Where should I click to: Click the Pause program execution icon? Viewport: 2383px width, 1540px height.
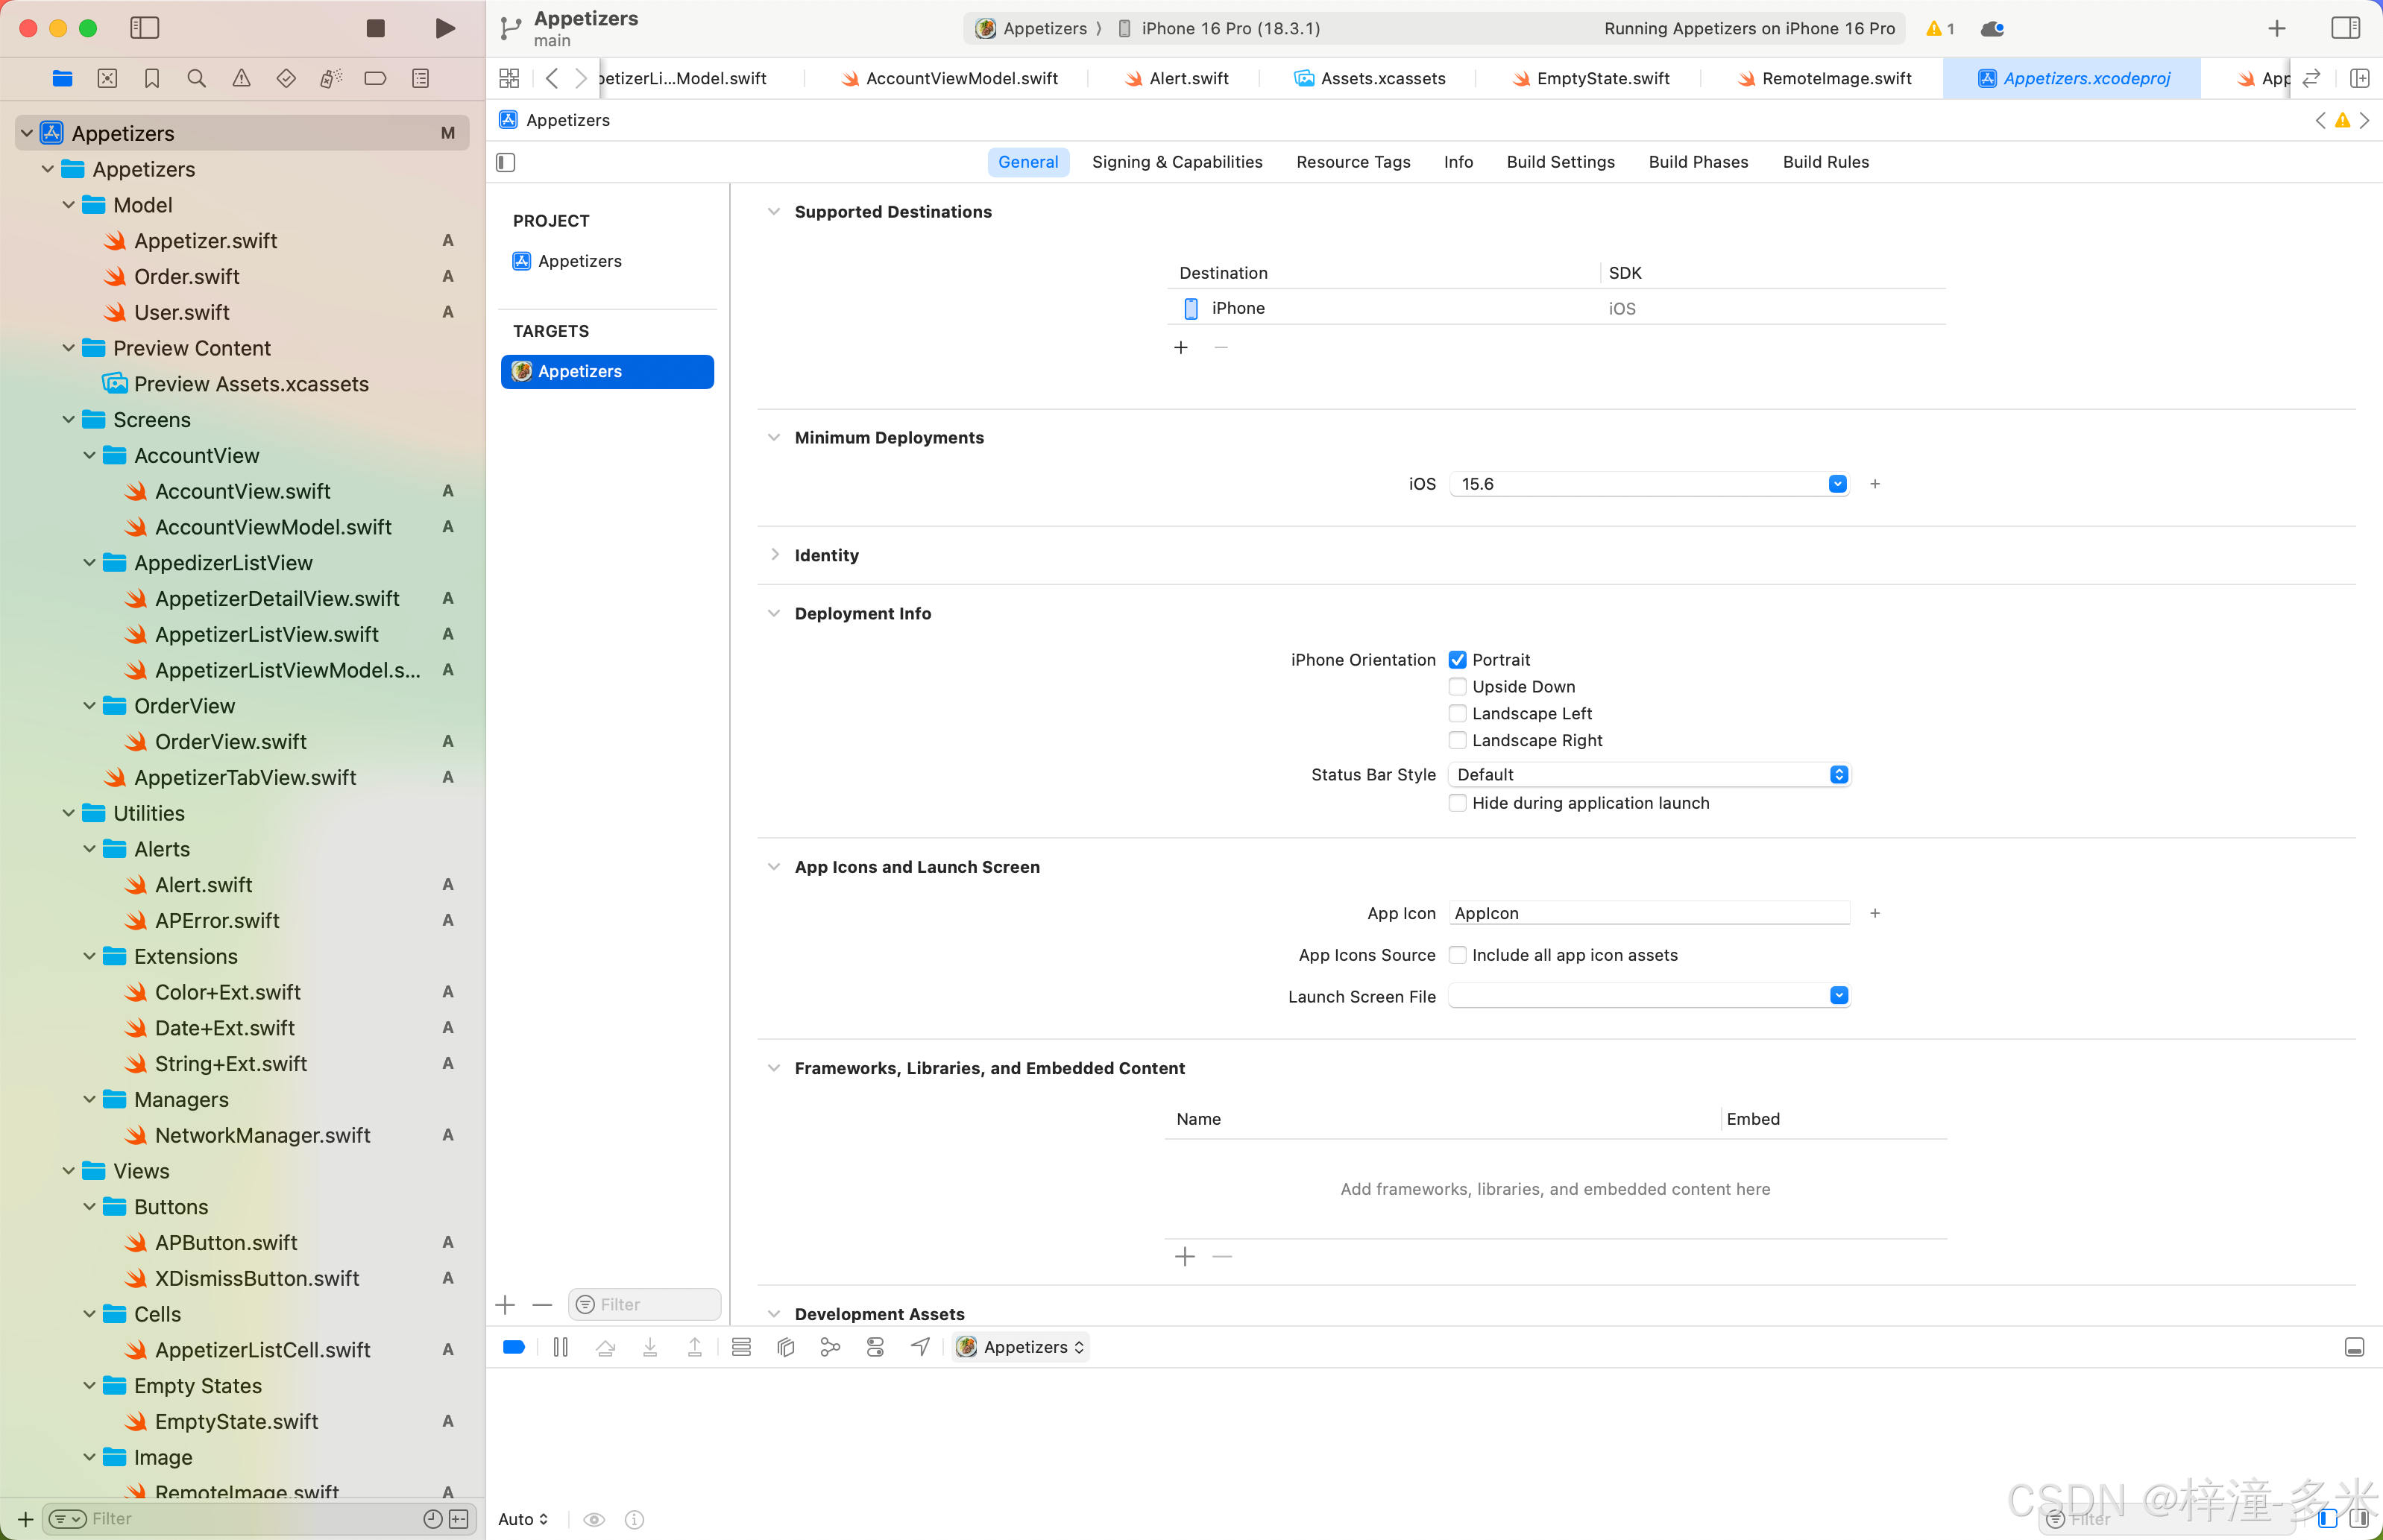[x=560, y=1347]
